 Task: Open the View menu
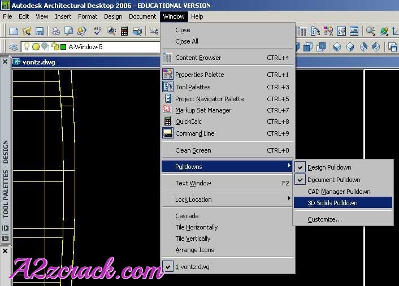42,16
